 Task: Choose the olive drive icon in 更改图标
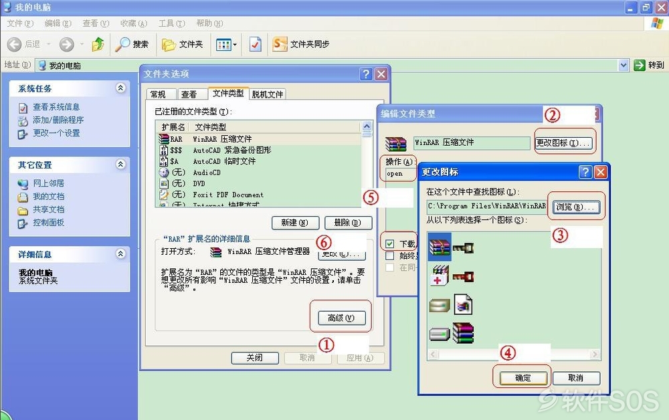440,305
